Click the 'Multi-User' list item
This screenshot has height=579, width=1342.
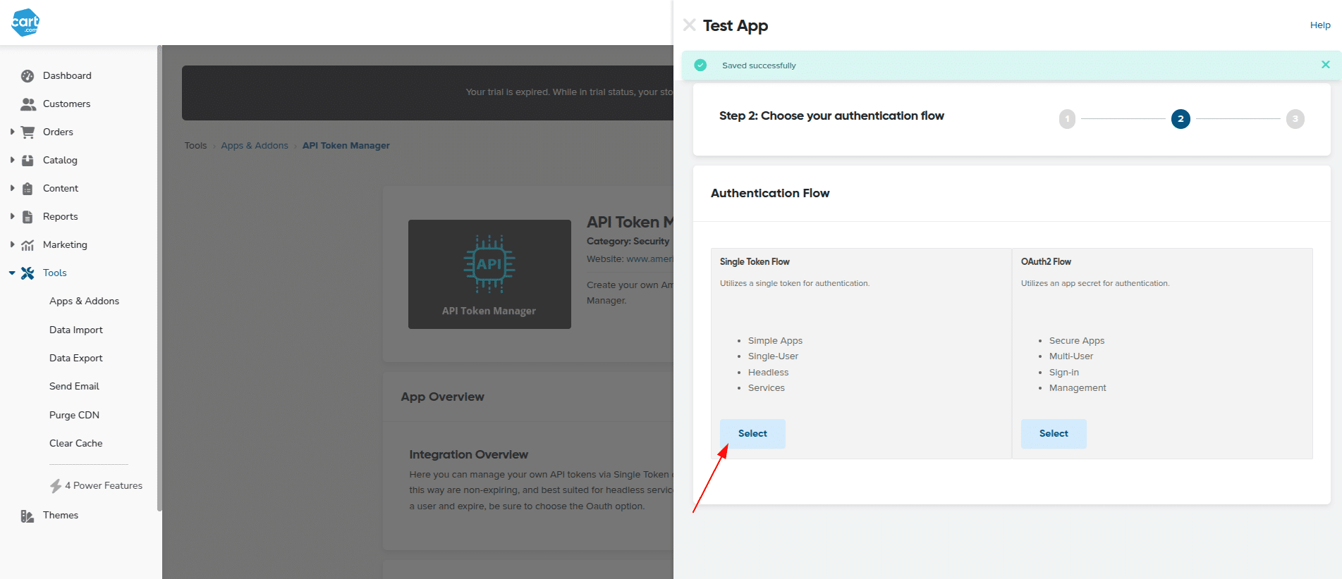1071,356
